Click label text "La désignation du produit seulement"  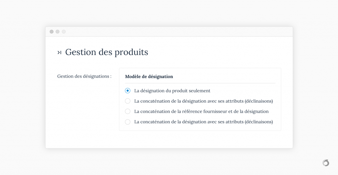coord(172,91)
